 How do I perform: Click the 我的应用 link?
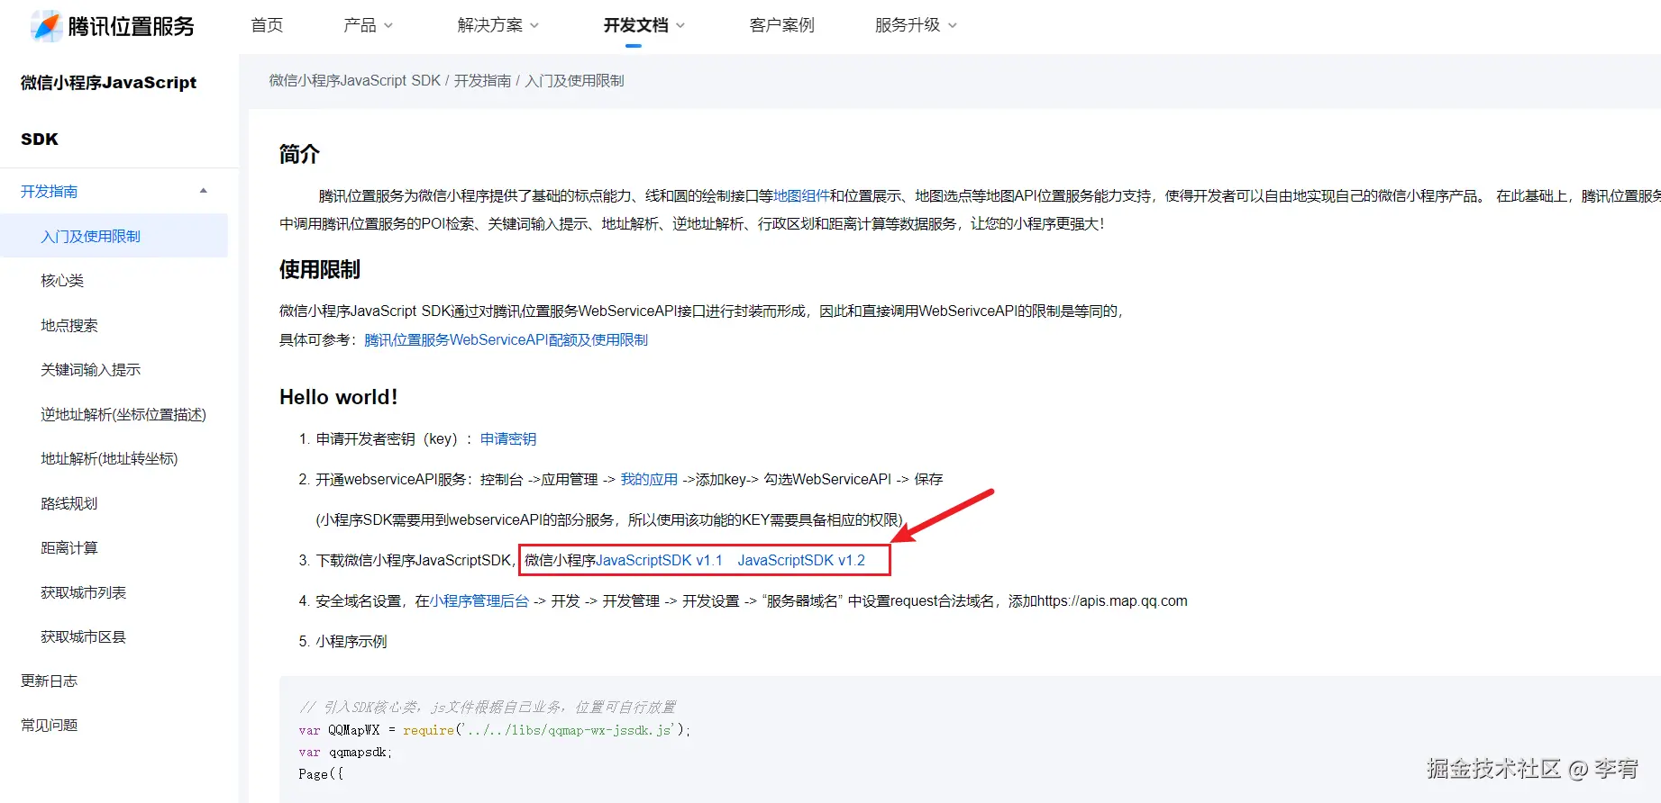[x=649, y=479]
